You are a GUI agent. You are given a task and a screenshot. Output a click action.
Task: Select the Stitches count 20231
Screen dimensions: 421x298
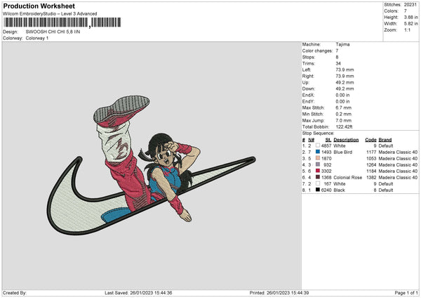(x=410, y=5)
